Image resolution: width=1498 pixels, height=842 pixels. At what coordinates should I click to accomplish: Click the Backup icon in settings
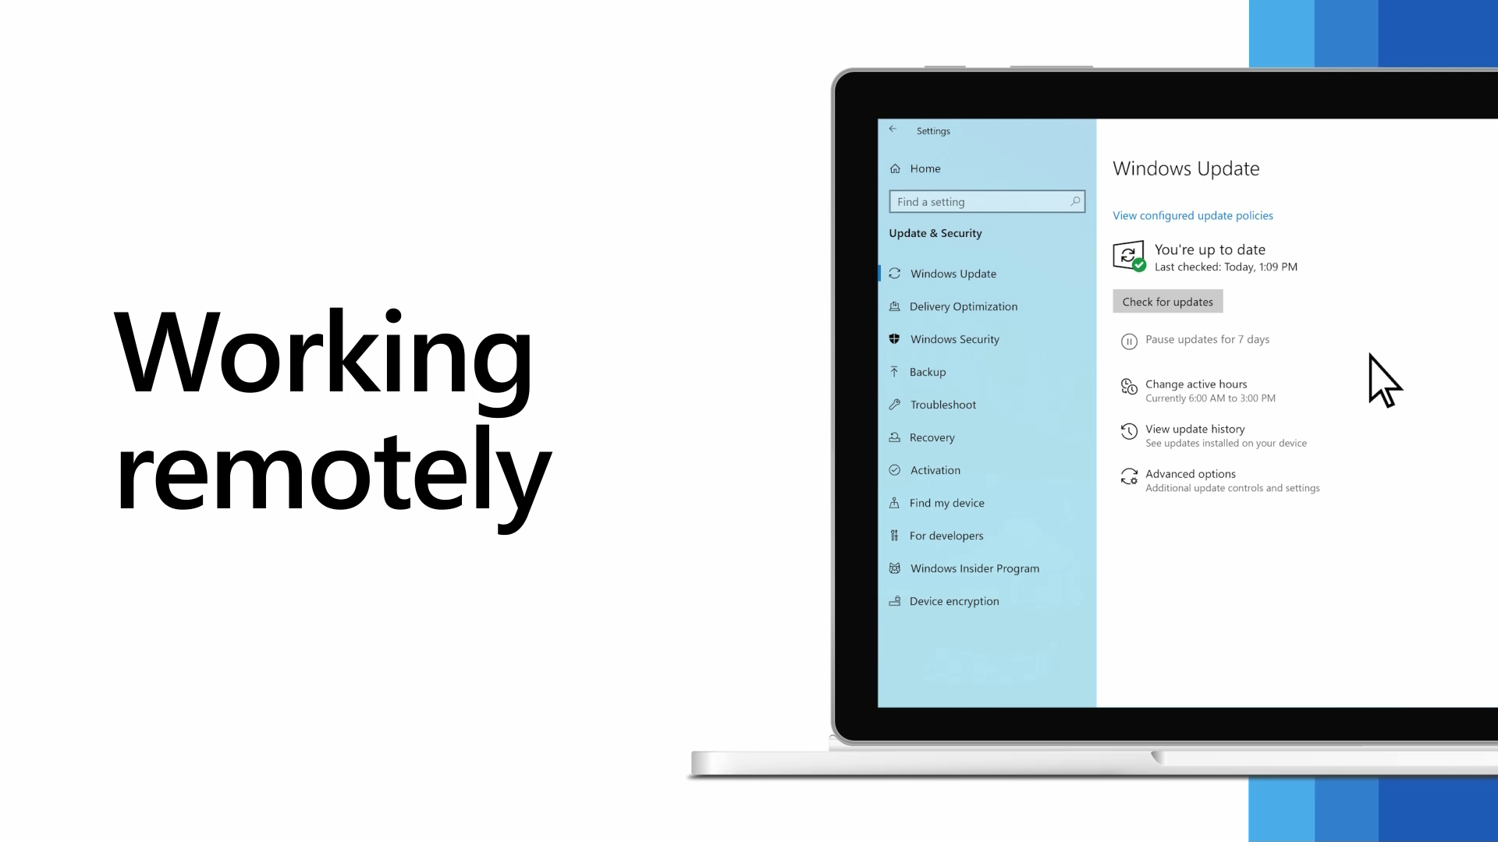pos(894,371)
